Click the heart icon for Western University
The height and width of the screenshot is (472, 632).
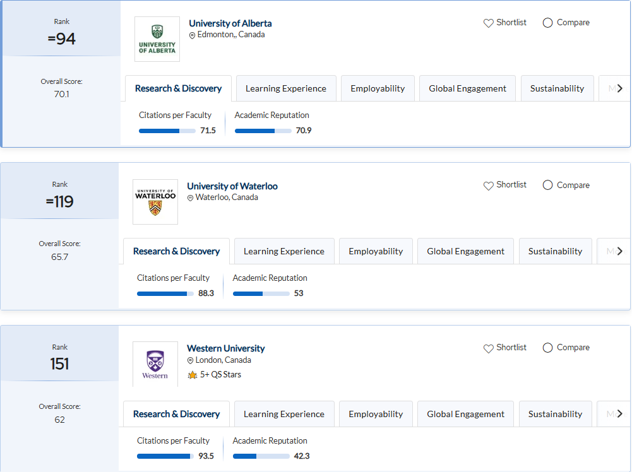pos(489,348)
